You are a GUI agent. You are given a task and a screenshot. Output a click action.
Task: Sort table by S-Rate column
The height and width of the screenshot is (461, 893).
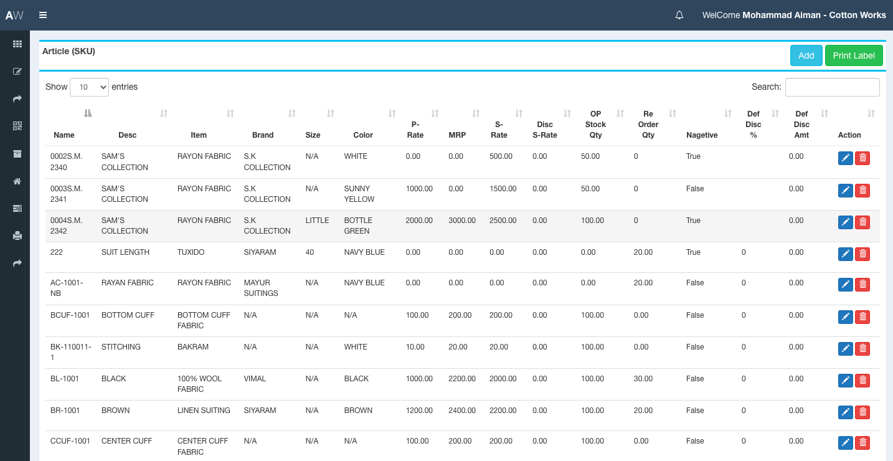click(x=506, y=124)
